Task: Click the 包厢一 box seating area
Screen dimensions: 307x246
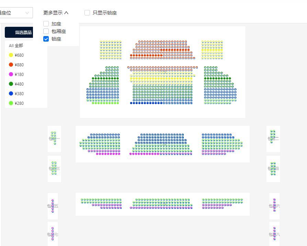Action: [54, 139]
